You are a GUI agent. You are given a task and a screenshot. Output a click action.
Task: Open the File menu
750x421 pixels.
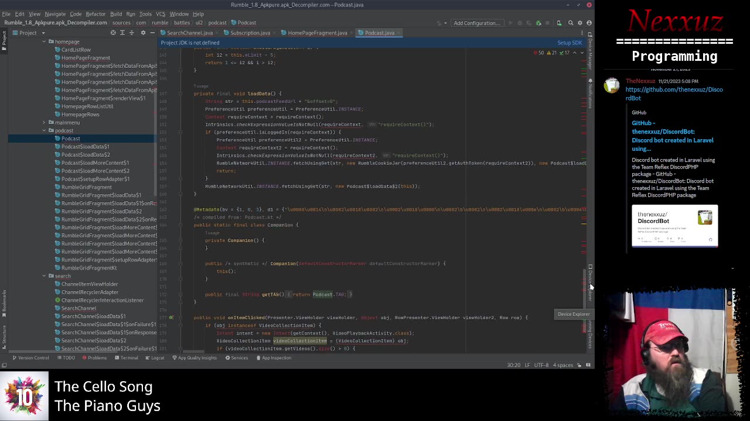[6, 14]
